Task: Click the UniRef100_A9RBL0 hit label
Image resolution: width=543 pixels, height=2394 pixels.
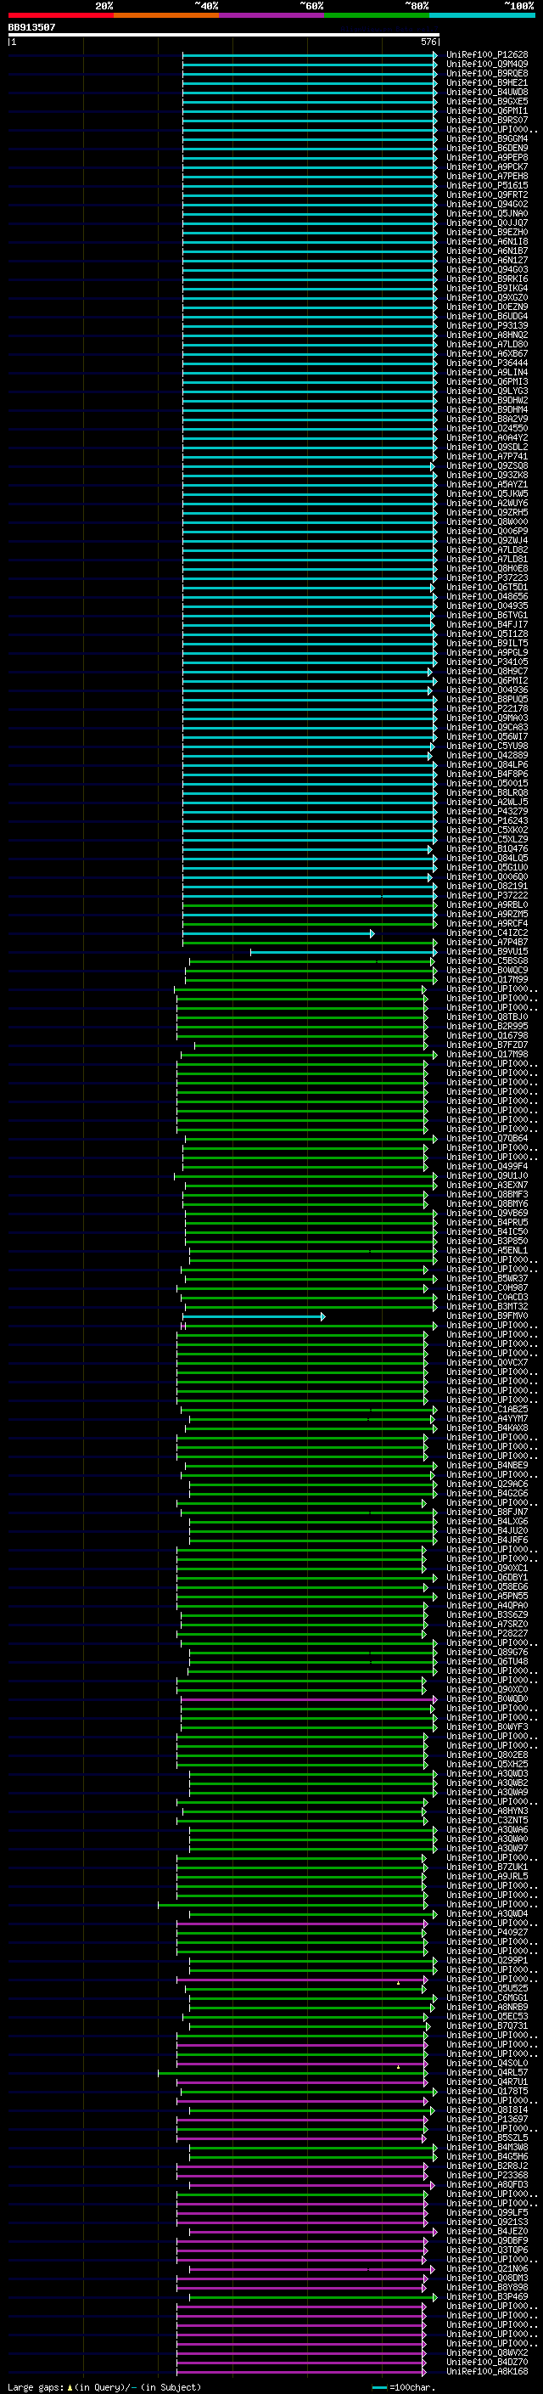Action: click(x=486, y=905)
